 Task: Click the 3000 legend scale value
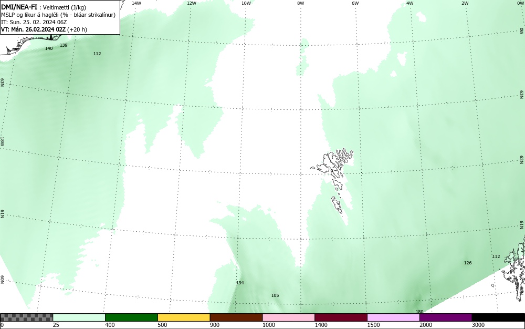(478, 325)
